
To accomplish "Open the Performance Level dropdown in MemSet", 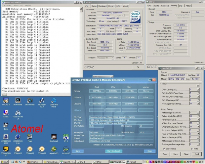I will click(x=198, y=120).
